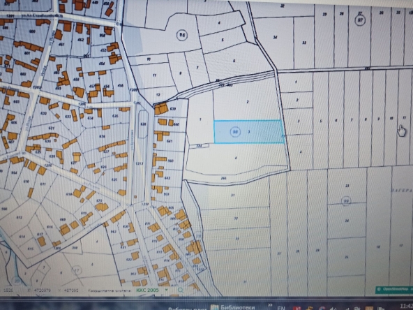The image size is (413, 310).
Task: Select large parcel 4 below highlighted plot
Action: coord(236,158)
